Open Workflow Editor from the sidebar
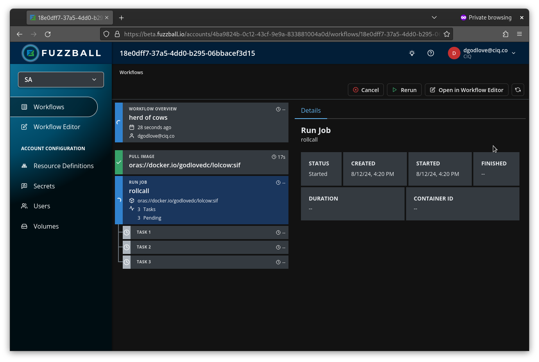This screenshot has height=362, width=539. tap(57, 127)
